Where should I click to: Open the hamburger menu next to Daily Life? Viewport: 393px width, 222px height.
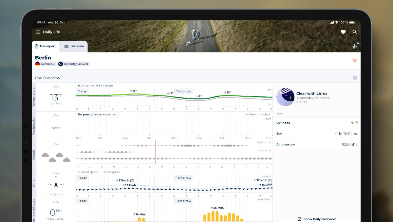coord(38,32)
